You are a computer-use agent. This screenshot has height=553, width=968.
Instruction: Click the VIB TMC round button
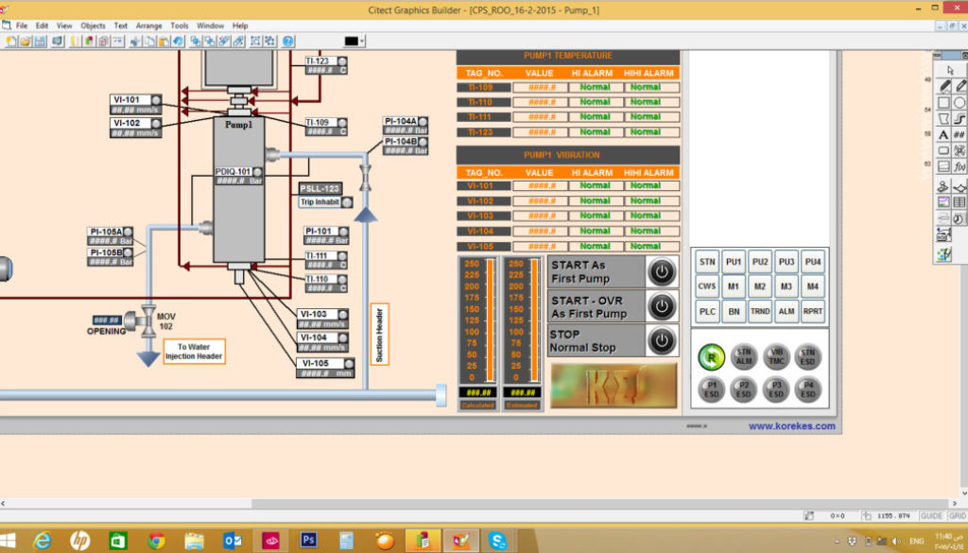pos(776,356)
